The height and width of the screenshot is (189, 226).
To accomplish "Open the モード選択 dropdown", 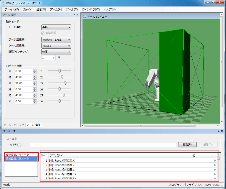I will [x=56, y=27].
